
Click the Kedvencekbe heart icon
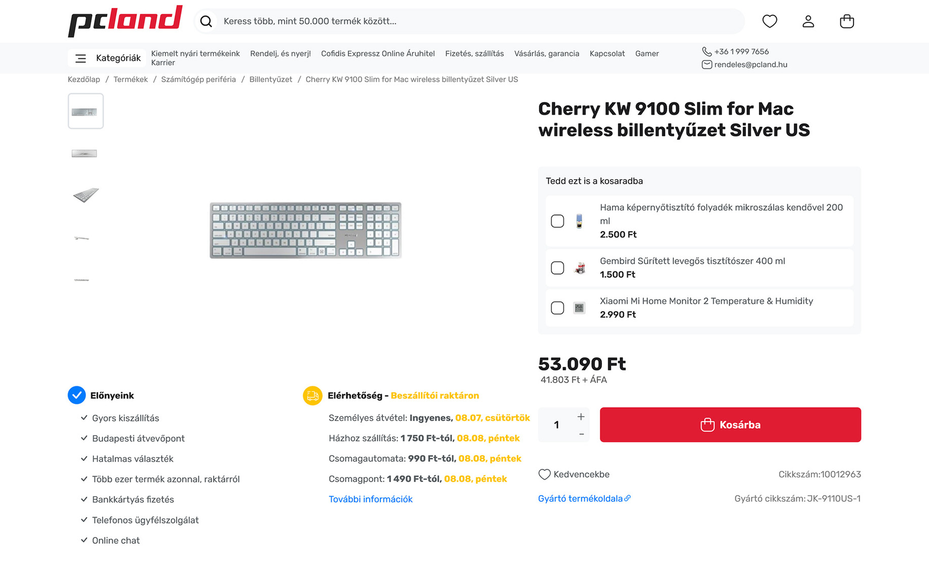544,474
